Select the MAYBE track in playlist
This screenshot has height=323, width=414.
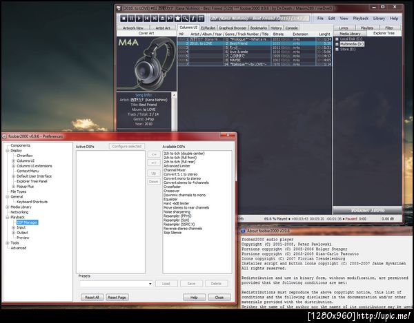(255, 60)
